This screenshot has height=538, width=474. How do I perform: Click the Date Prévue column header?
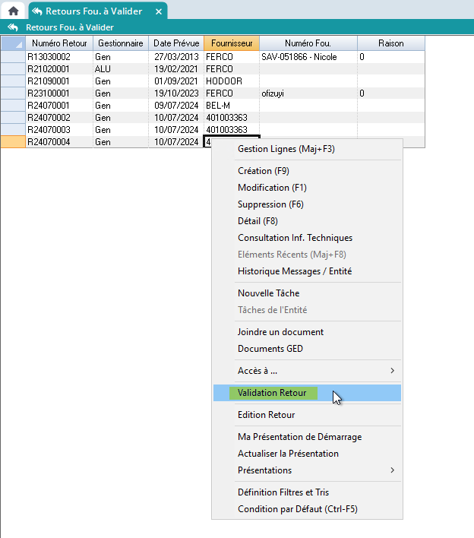click(x=176, y=43)
